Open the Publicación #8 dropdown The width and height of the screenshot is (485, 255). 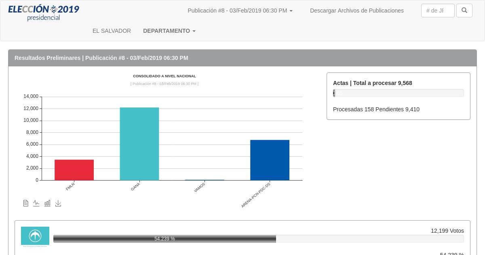pos(240,11)
